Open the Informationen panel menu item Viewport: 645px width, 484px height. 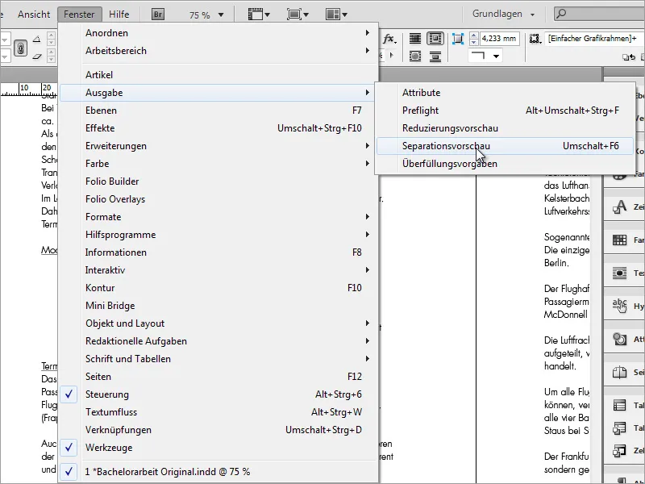coord(218,252)
